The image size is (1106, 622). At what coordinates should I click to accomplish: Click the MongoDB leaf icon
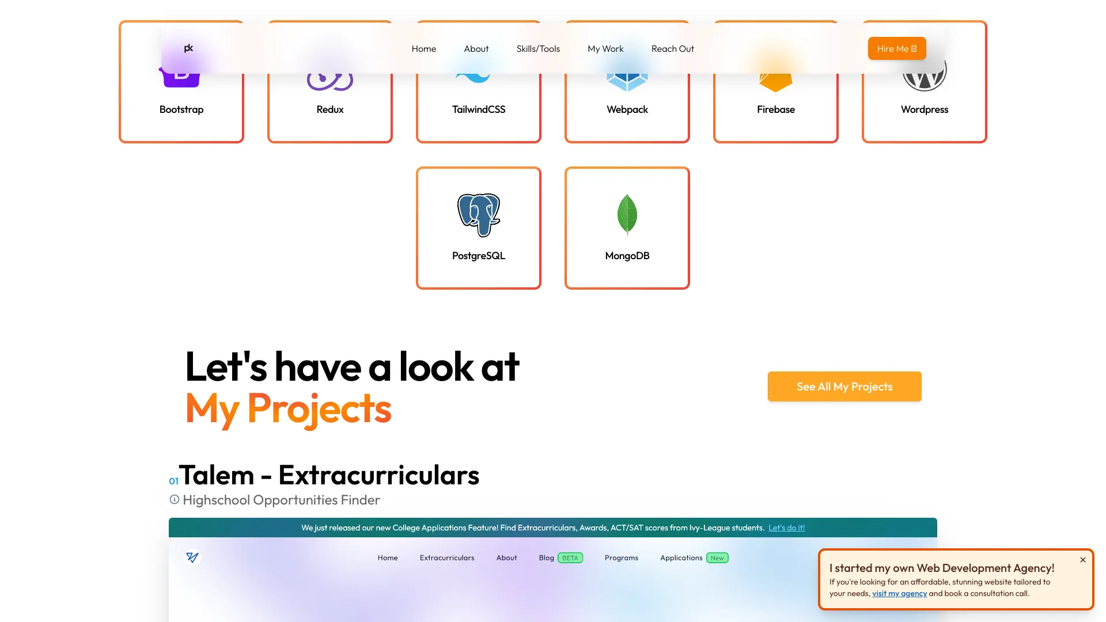(627, 214)
